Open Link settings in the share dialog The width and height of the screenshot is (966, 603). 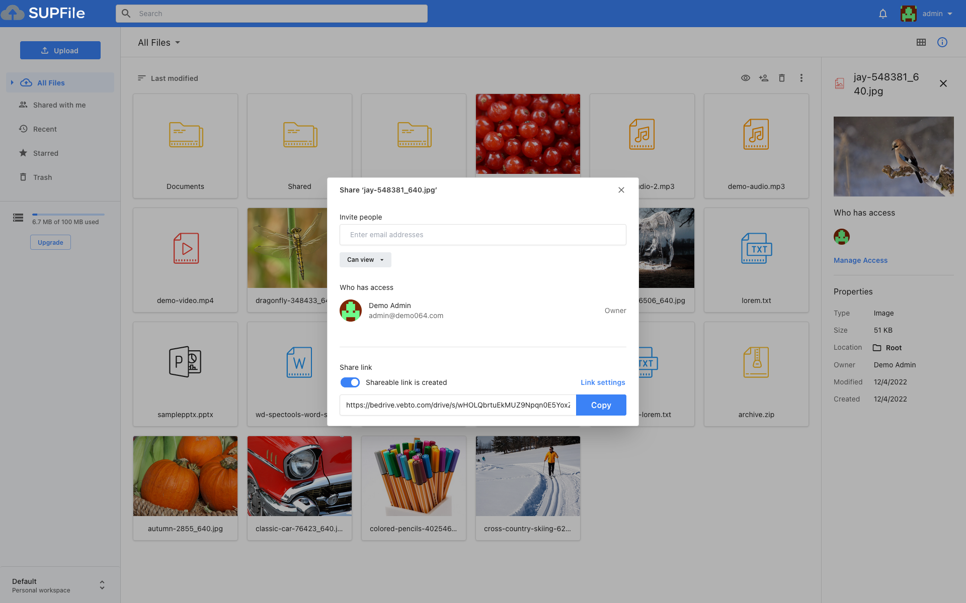[602, 382]
